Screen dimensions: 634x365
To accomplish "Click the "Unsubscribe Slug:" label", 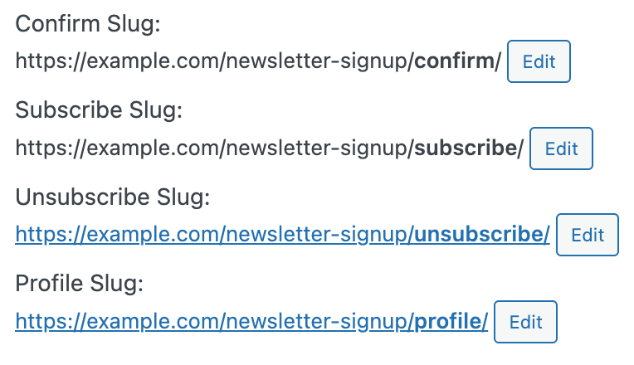I will (x=113, y=197).
